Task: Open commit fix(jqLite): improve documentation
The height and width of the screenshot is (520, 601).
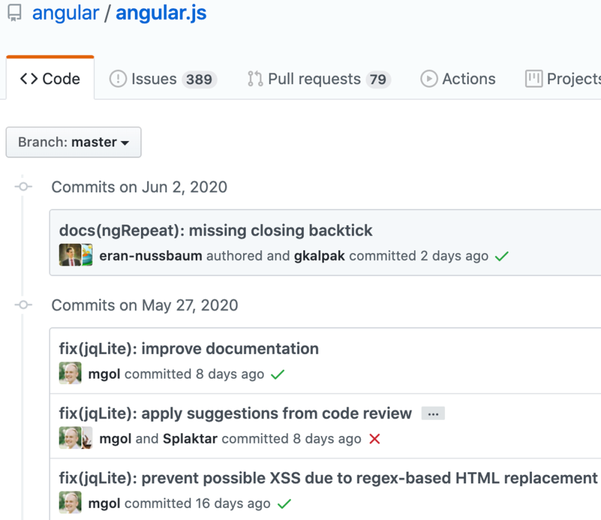Action: coord(189,349)
